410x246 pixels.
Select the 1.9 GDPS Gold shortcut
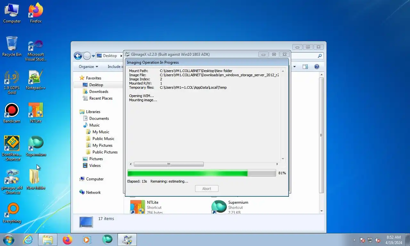click(12, 83)
